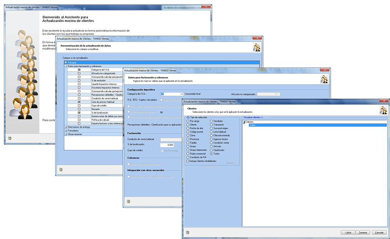Click the 'Alícuota no categorizado' input field

(269, 94)
